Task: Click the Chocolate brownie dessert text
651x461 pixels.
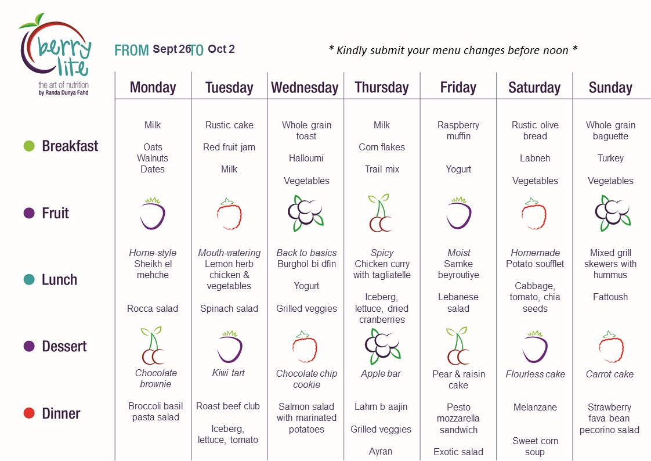Action: (x=156, y=379)
